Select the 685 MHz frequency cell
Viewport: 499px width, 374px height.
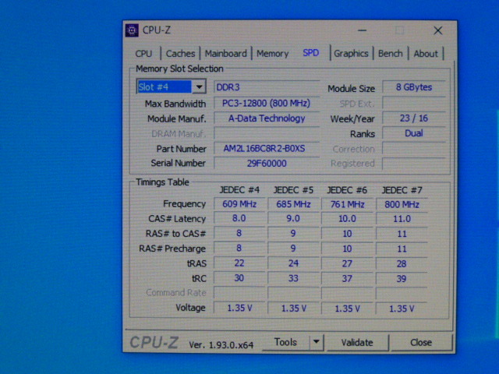click(x=293, y=204)
